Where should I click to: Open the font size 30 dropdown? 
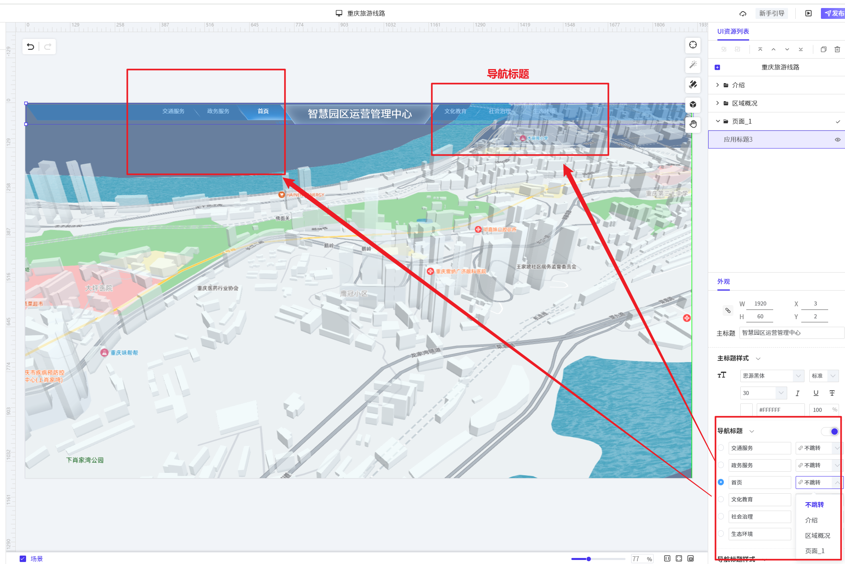[x=764, y=393]
